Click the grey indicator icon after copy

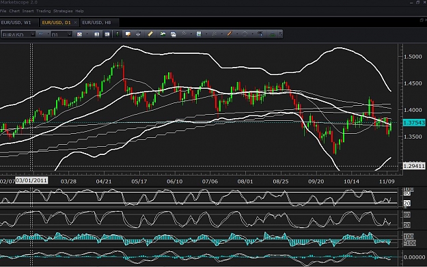point(184,34)
